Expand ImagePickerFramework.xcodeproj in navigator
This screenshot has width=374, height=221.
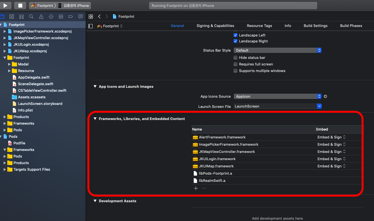[5, 31]
